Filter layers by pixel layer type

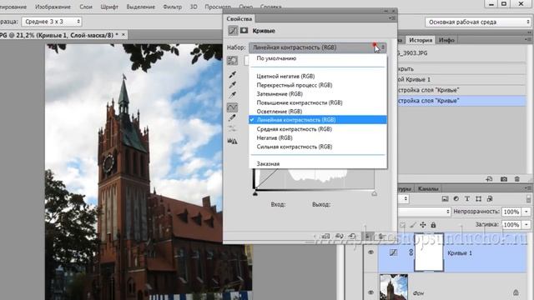(x=445, y=199)
